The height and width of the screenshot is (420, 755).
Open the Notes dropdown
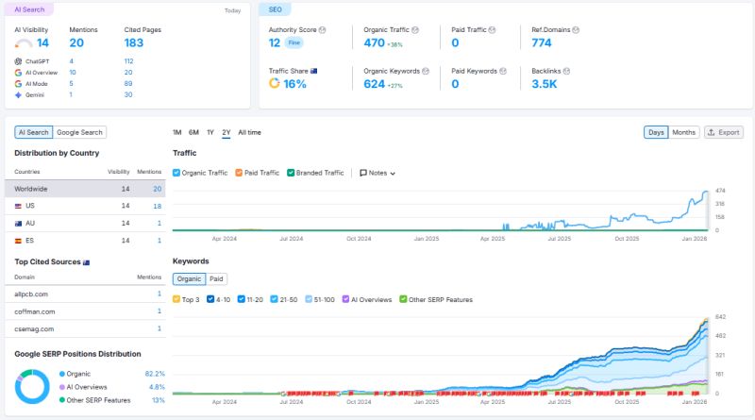pos(377,173)
